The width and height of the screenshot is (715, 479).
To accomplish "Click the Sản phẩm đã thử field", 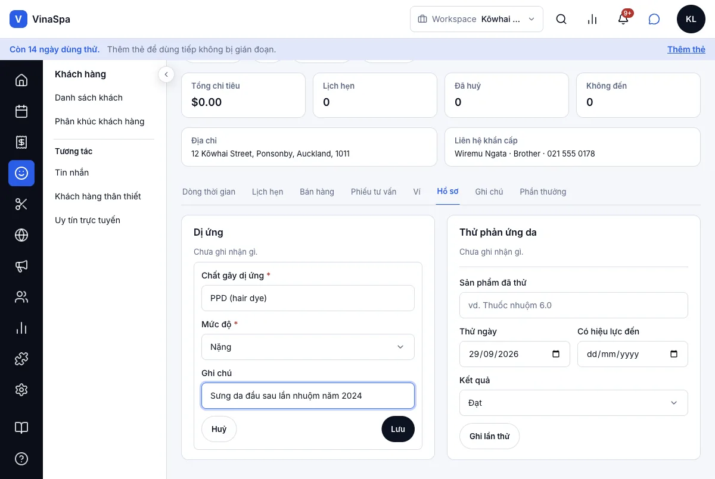I will coord(574,305).
